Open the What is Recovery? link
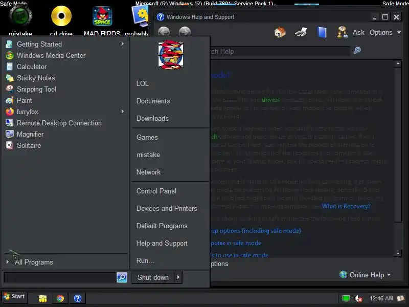Image resolution: width=409 pixels, height=307 pixels. coord(346,206)
